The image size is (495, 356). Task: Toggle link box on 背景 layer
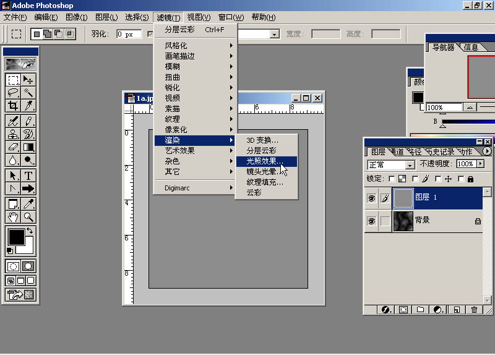pos(385,221)
